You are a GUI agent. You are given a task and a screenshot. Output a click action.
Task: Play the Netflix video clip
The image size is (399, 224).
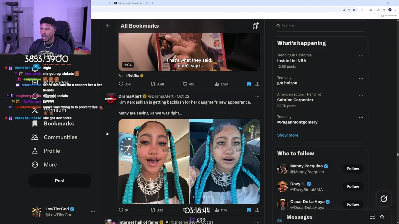pos(189,52)
